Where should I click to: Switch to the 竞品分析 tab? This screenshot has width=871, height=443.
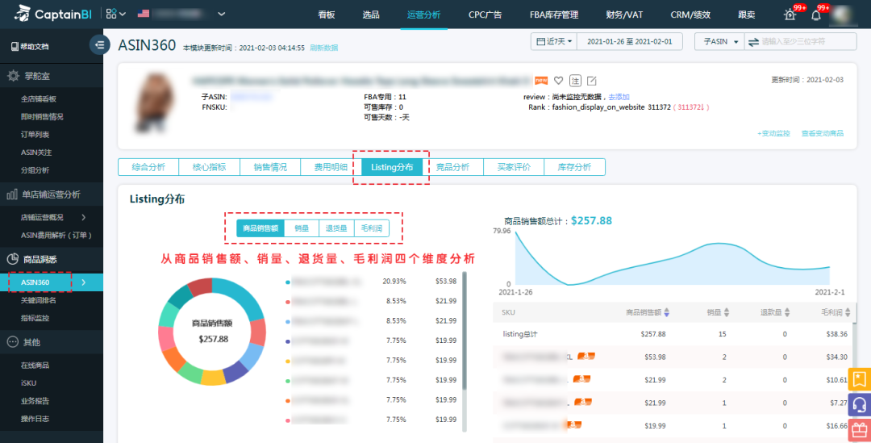[452, 167]
